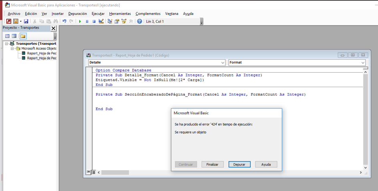Click the Paste clipboard icon

pyautogui.click(x=48, y=22)
